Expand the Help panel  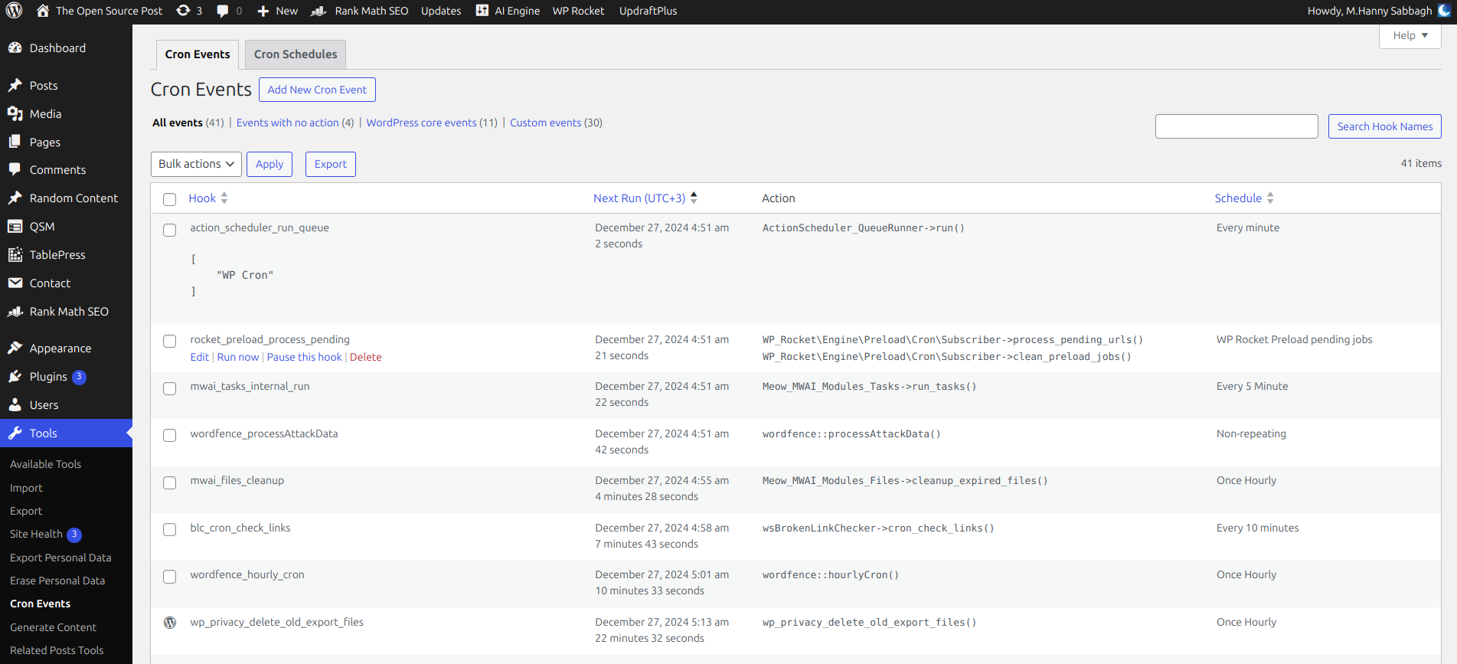point(1410,36)
